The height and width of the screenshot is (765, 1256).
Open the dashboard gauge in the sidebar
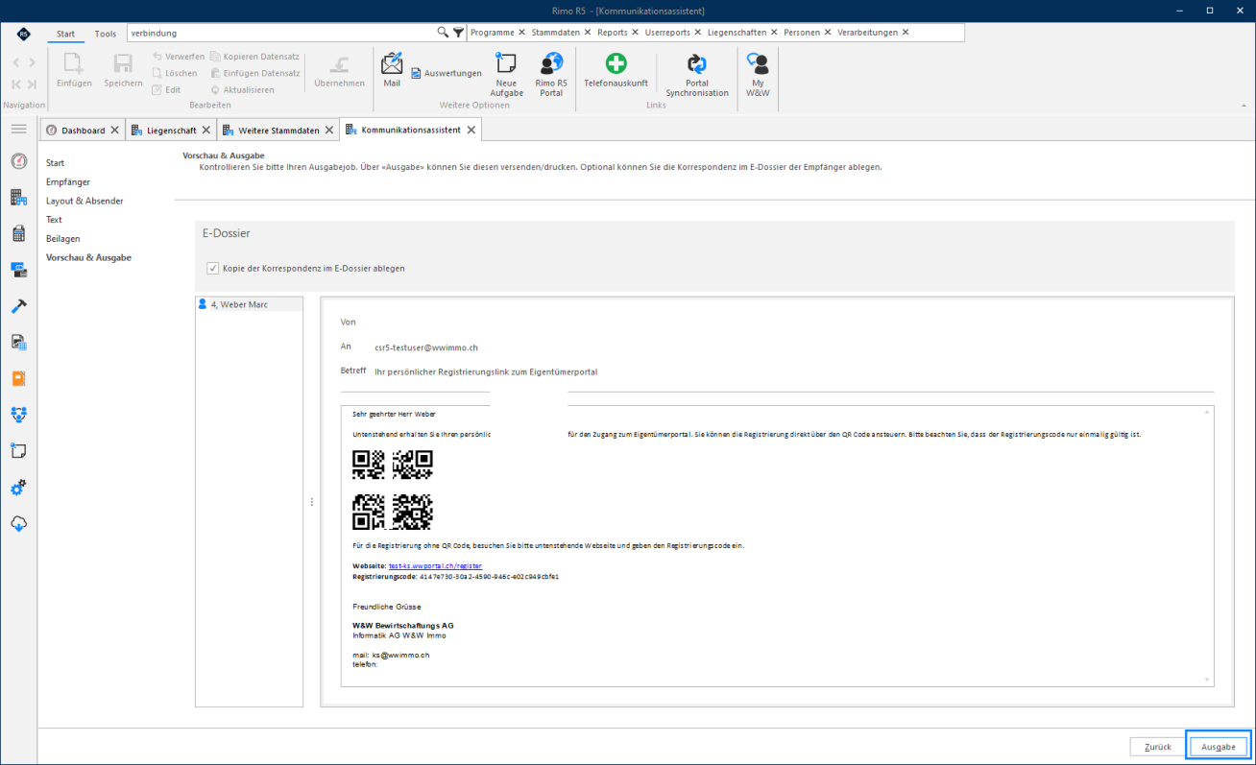(x=18, y=161)
